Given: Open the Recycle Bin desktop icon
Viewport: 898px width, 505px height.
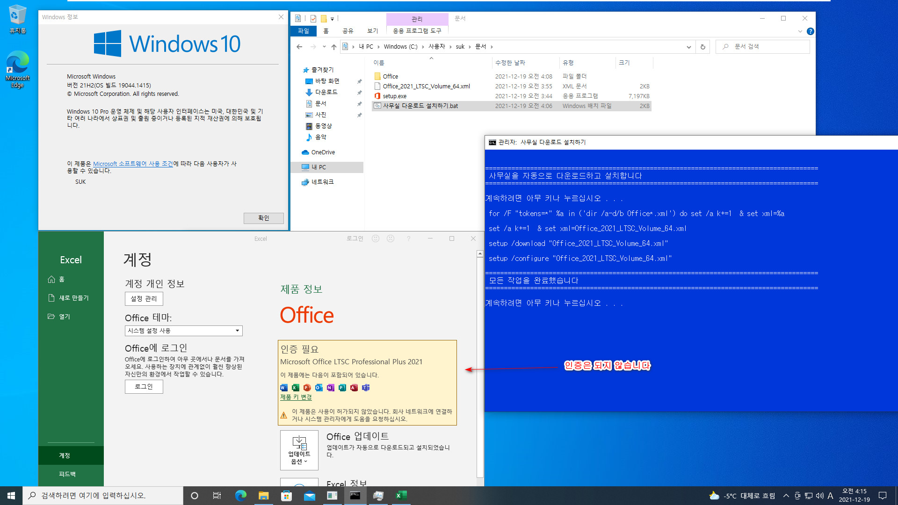Looking at the screenshot, I should click(x=17, y=19).
